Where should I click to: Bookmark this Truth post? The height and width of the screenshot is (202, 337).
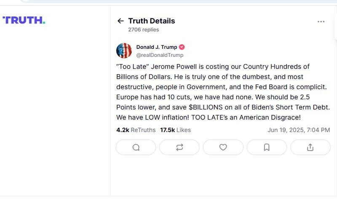pos(267,147)
